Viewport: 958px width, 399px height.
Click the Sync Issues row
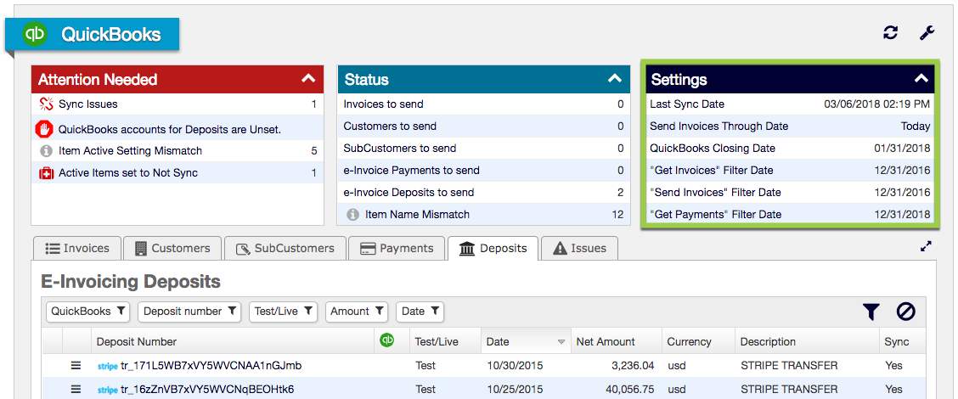click(x=178, y=104)
